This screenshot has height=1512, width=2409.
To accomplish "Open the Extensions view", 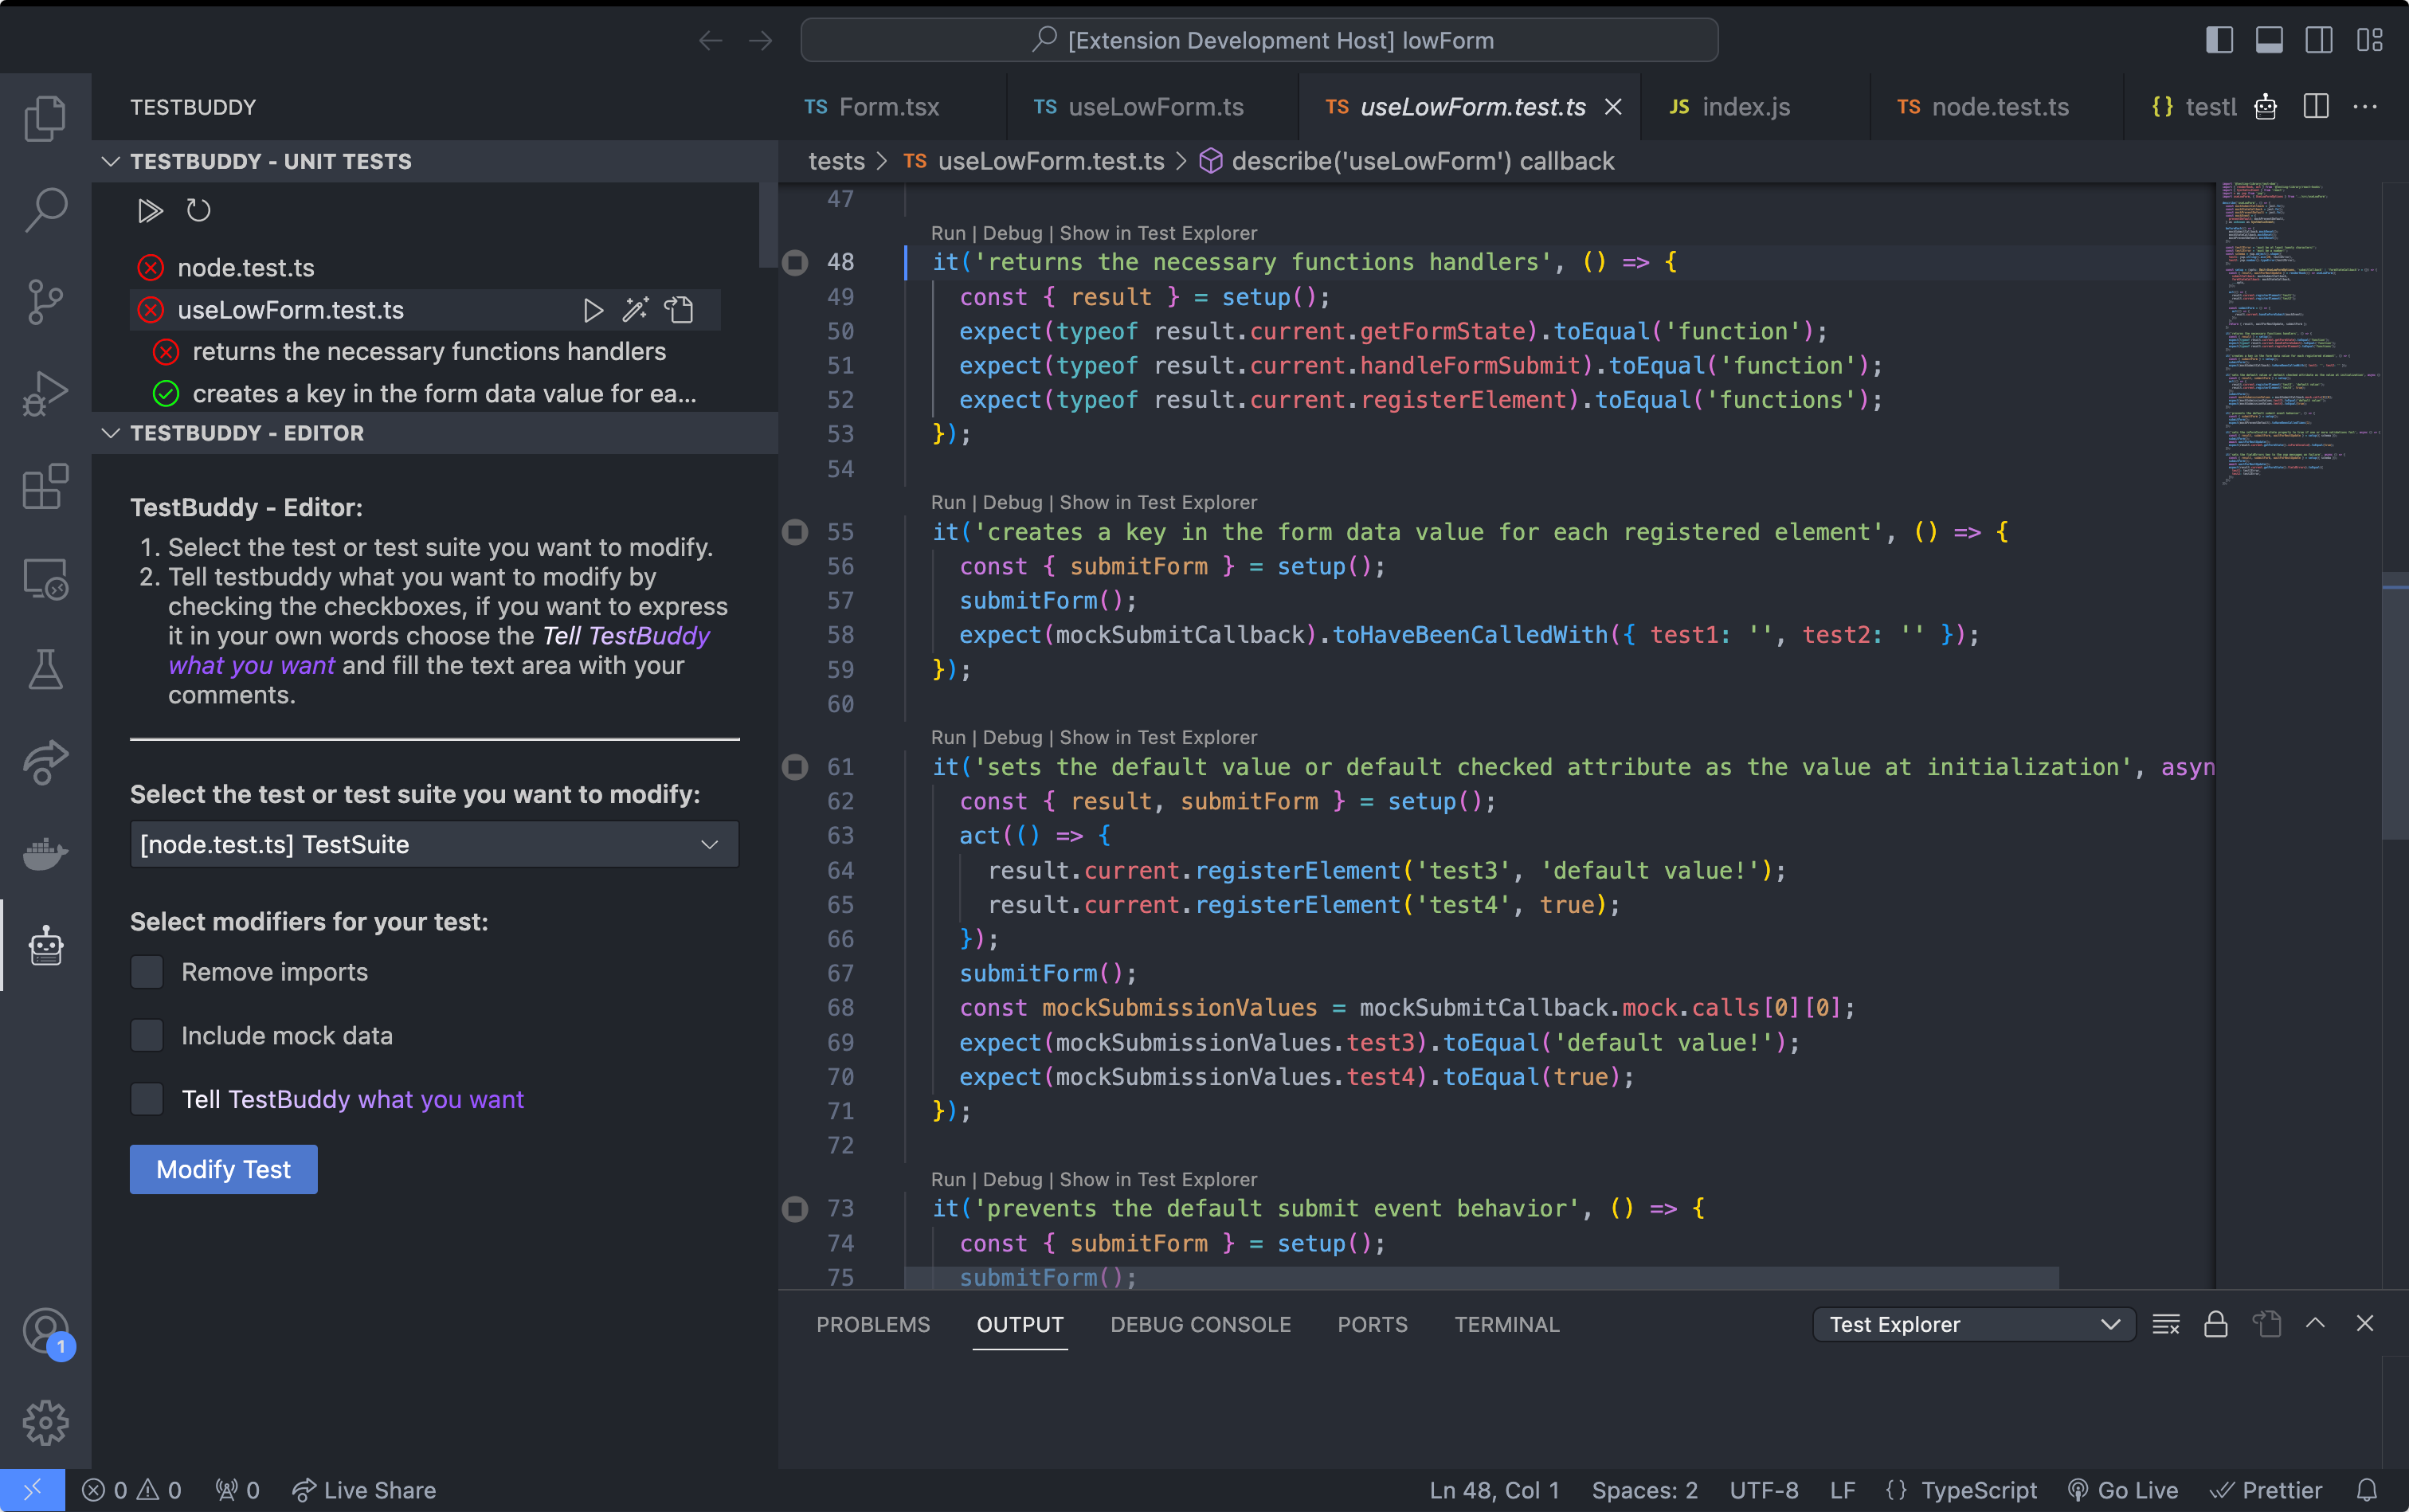I will click(x=45, y=486).
